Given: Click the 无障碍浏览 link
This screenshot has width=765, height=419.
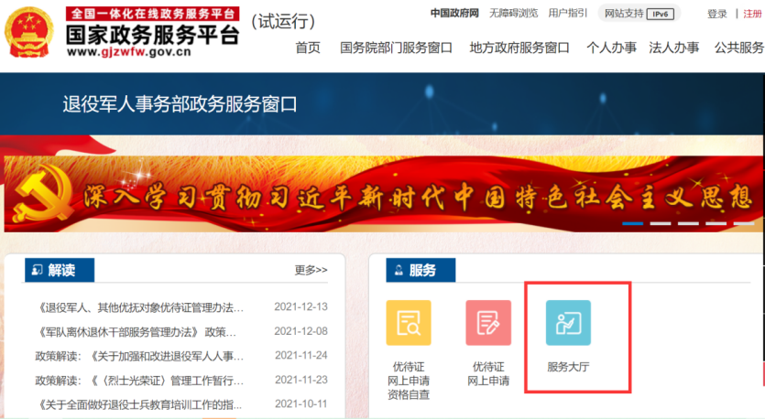Looking at the screenshot, I should click(513, 14).
